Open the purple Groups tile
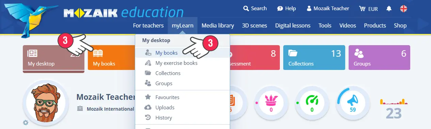The image size is (431, 129). click(x=379, y=58)
